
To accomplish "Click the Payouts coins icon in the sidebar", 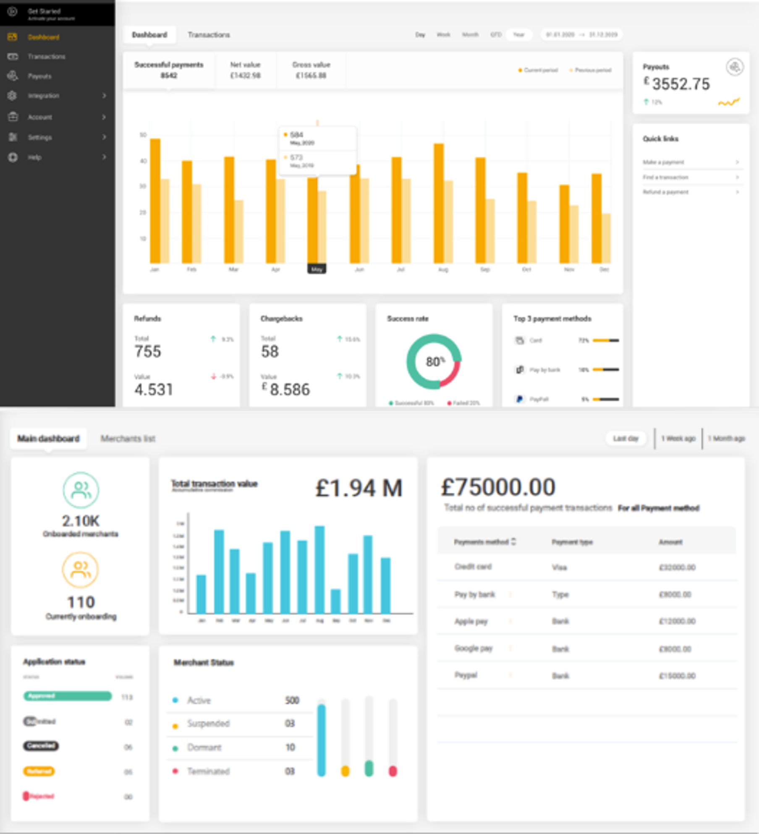I will (x=12, y=76).
